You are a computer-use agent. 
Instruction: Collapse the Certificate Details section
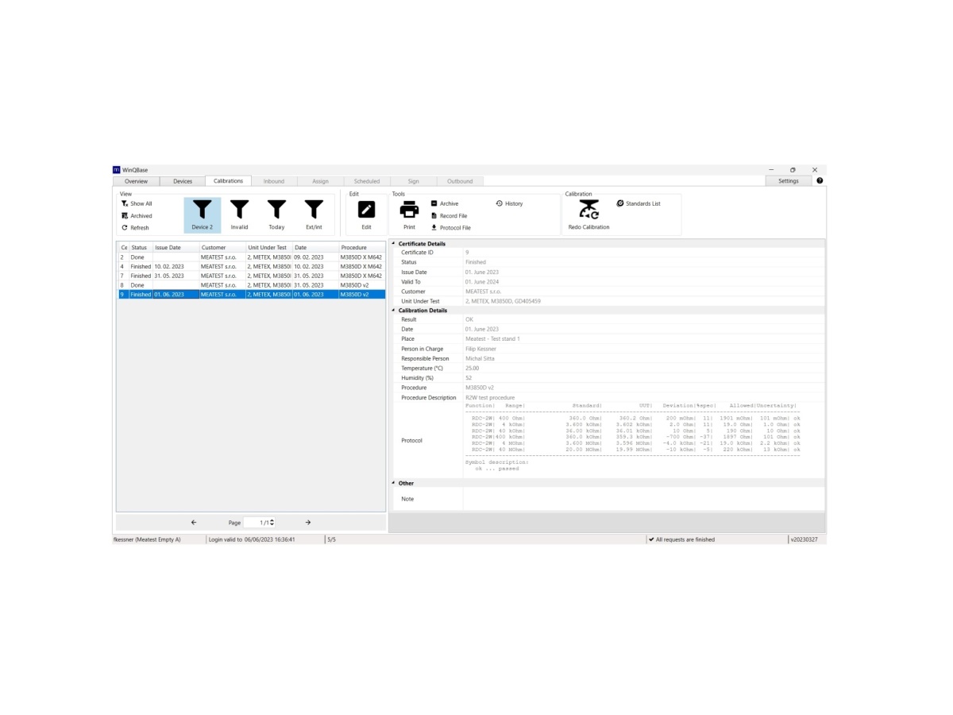tap(392, 244)
